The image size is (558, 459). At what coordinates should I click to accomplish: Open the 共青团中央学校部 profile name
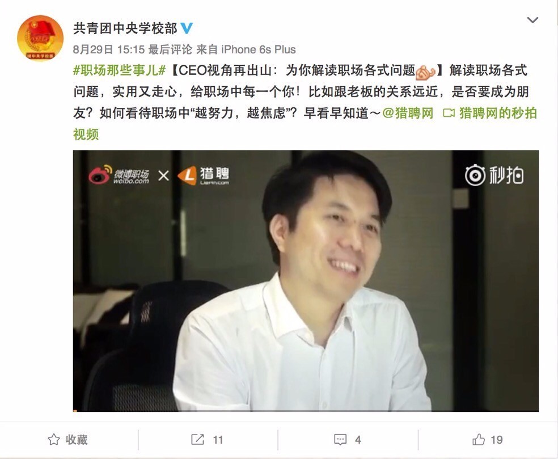125,28
